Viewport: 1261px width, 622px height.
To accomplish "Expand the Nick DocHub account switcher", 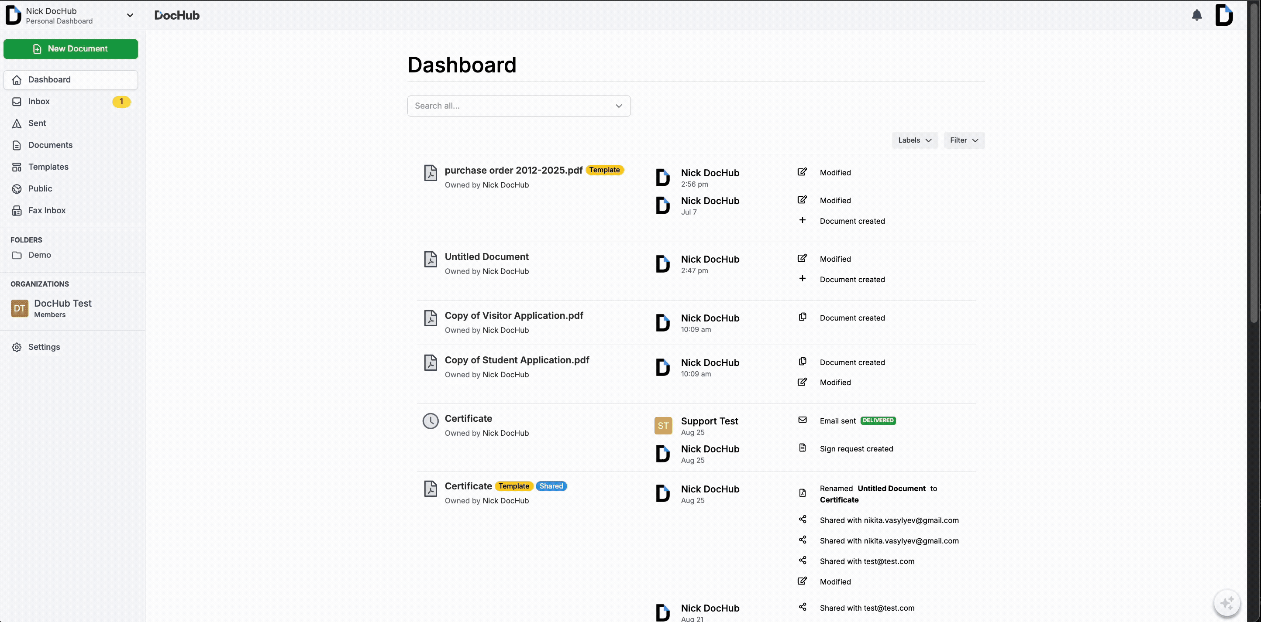I will click(x=130, y=15).
